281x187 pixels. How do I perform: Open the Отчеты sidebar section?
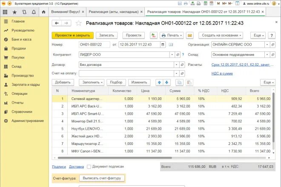[x=17, y=103]
